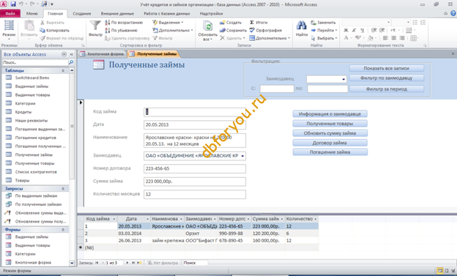
Task: Click the Полученные товары button
Action: (330, 124)
